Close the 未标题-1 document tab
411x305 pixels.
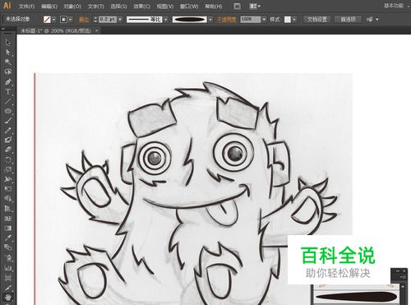96,30
